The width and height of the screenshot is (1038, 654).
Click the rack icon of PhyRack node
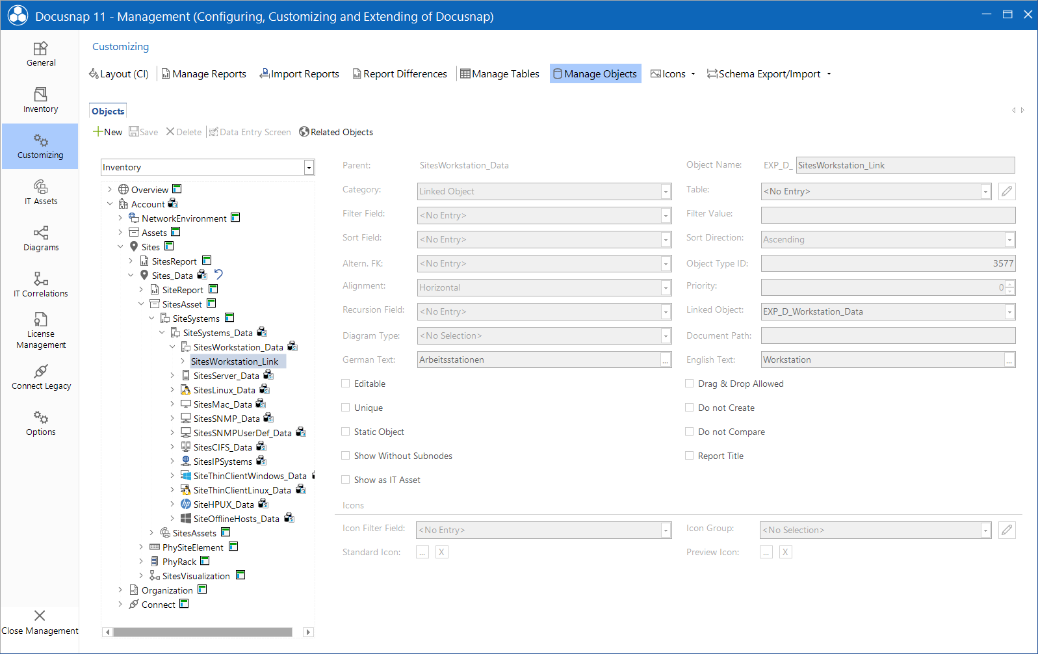click(155, 561)
